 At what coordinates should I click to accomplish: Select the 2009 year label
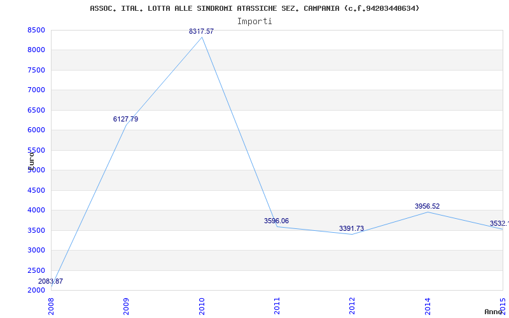pyautogui.click(x=127, y=305)
